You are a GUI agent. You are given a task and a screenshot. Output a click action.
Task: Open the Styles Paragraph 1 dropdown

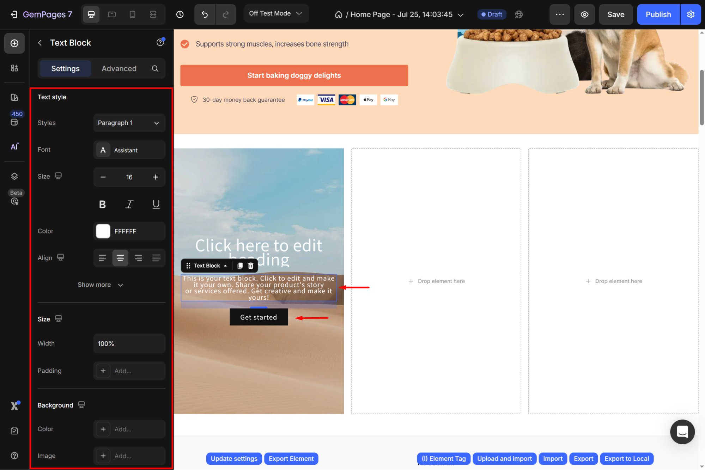pos(129,123)
